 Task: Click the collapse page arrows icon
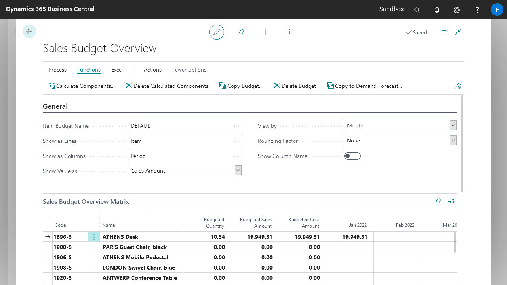tap(458, 32)
